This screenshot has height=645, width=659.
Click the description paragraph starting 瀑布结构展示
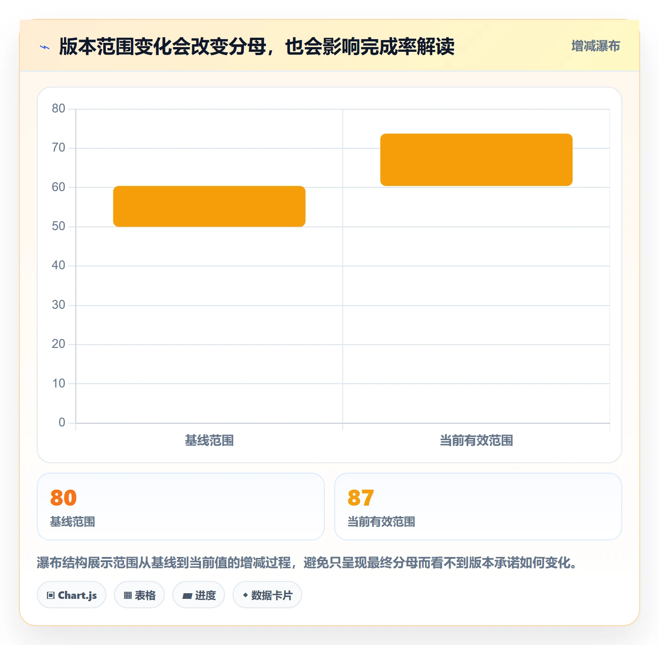(x=309, y=563)
